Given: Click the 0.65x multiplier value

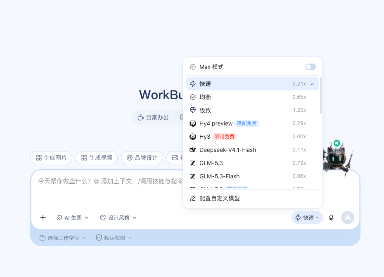Looking at the screenshot, I should click(x=299, y=97).
